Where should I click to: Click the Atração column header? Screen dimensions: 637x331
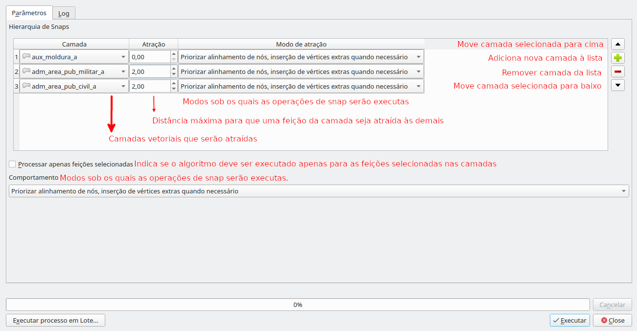(154, 44)
